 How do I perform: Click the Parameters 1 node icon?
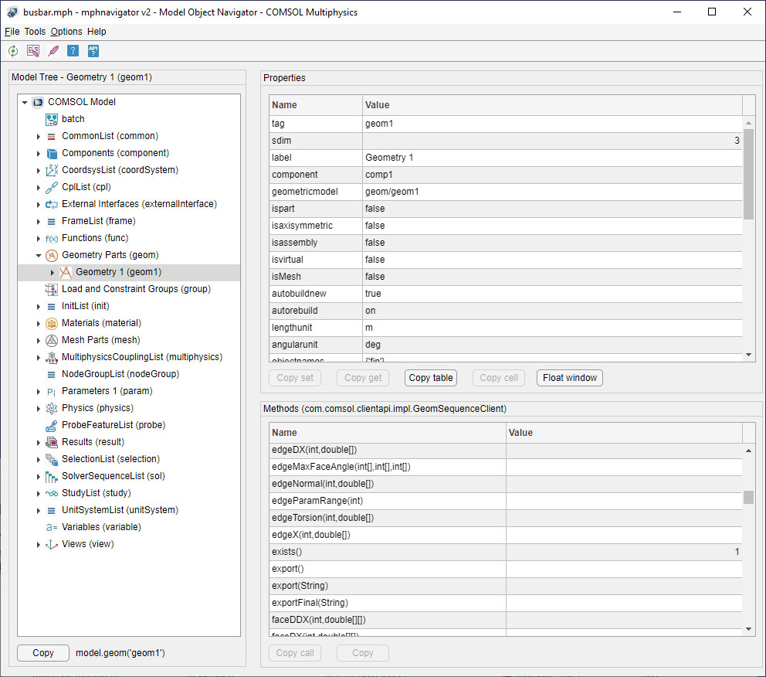[x=51, y=390]
